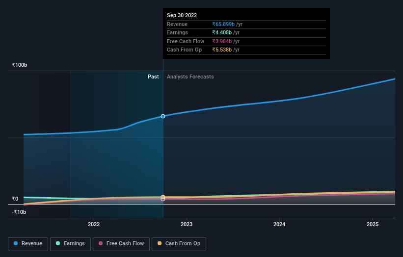
Task: Click the 2025 x-axis label
Action: pos(373,224)
